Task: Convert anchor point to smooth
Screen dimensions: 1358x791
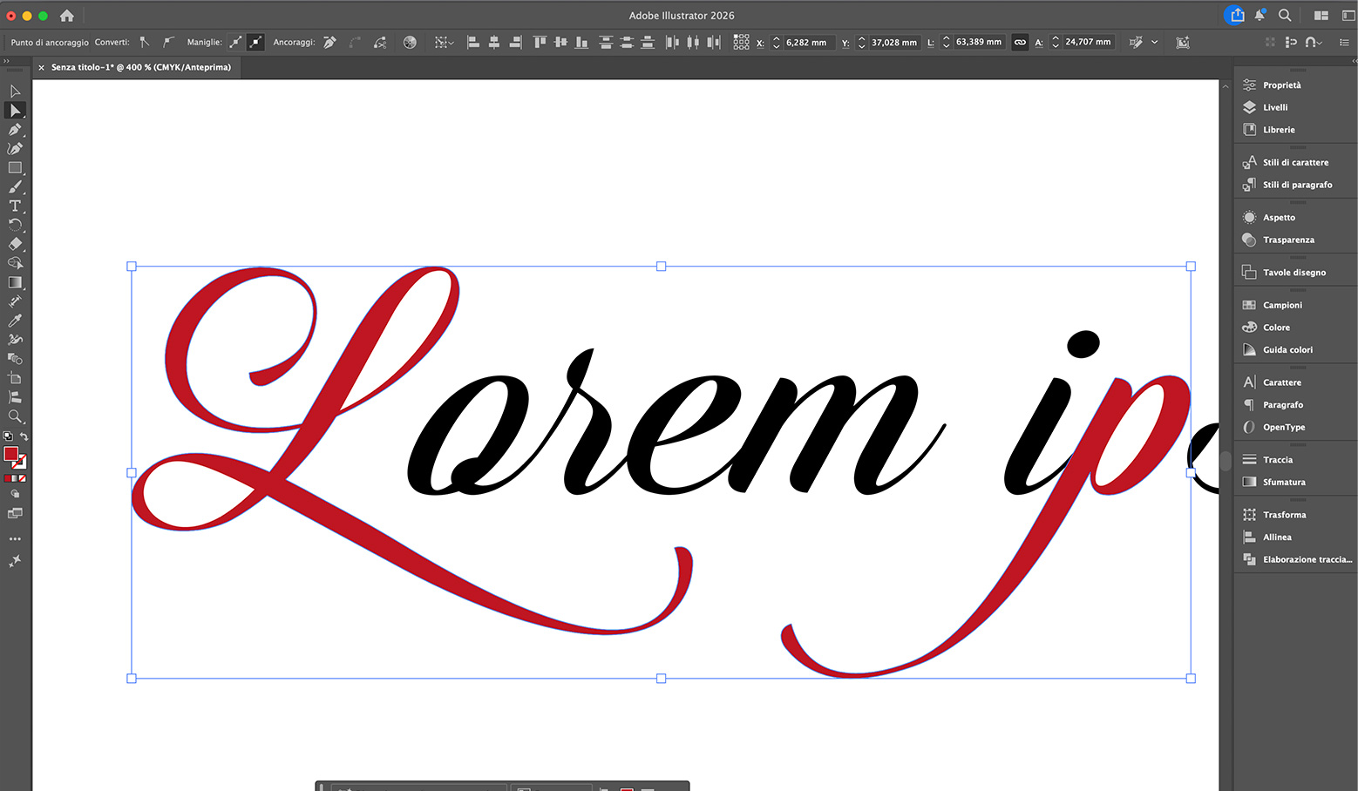Action: coord(168,42)
